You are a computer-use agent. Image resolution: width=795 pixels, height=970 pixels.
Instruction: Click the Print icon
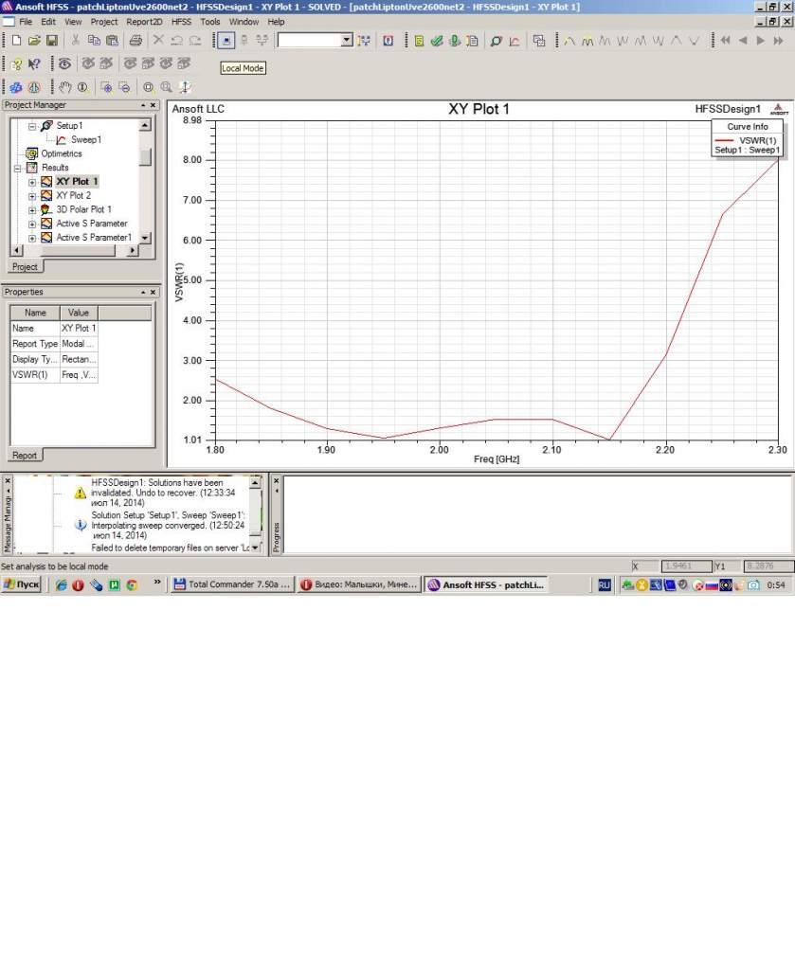tap(136, 41)
